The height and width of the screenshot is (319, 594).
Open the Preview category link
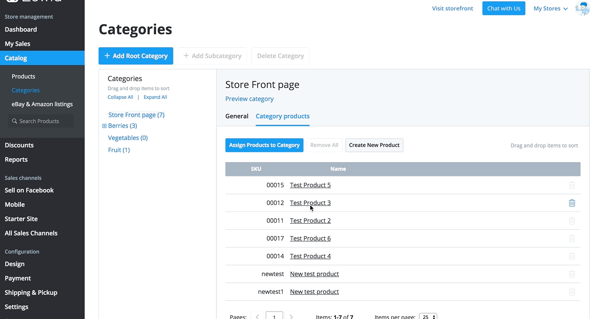249,99
